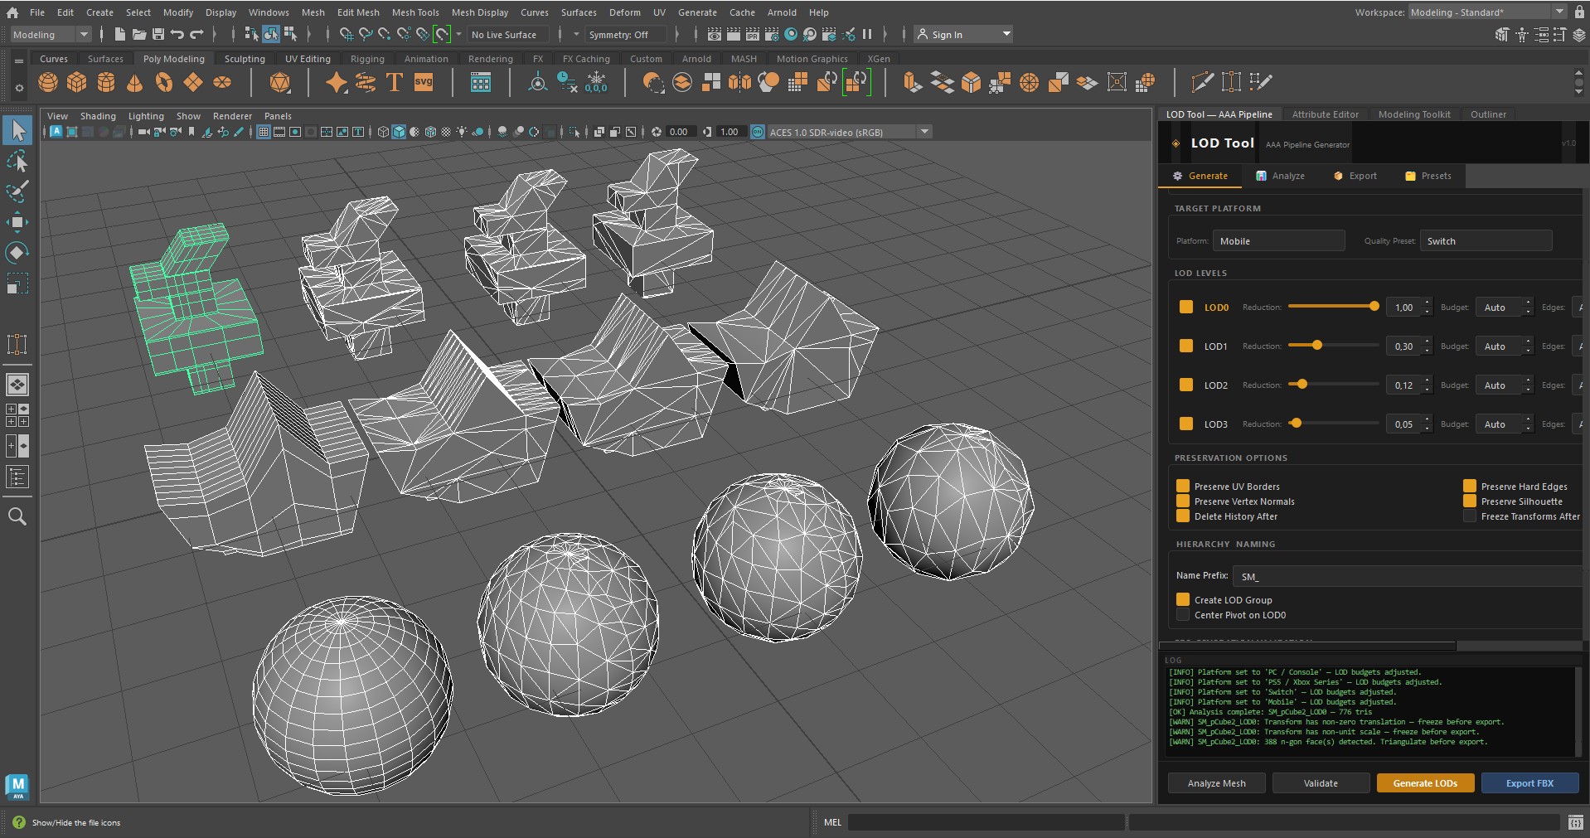
Task: Open the Attribute Editor tab
Action: click(x=1325, y=114)
